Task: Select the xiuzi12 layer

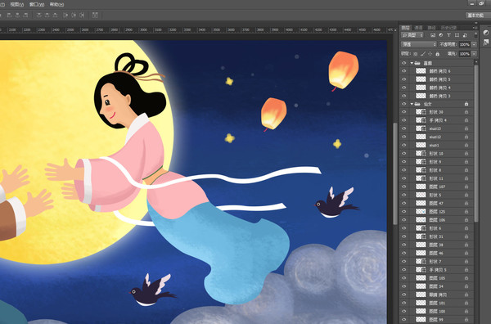Action: [437, 137]
